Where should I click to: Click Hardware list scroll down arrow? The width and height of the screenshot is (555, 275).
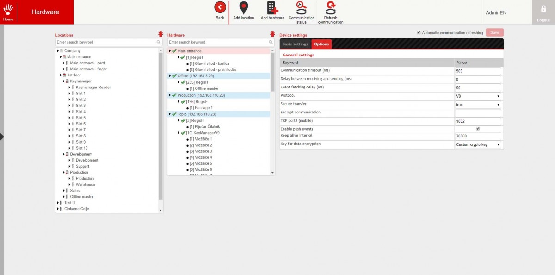pos(272,173)
